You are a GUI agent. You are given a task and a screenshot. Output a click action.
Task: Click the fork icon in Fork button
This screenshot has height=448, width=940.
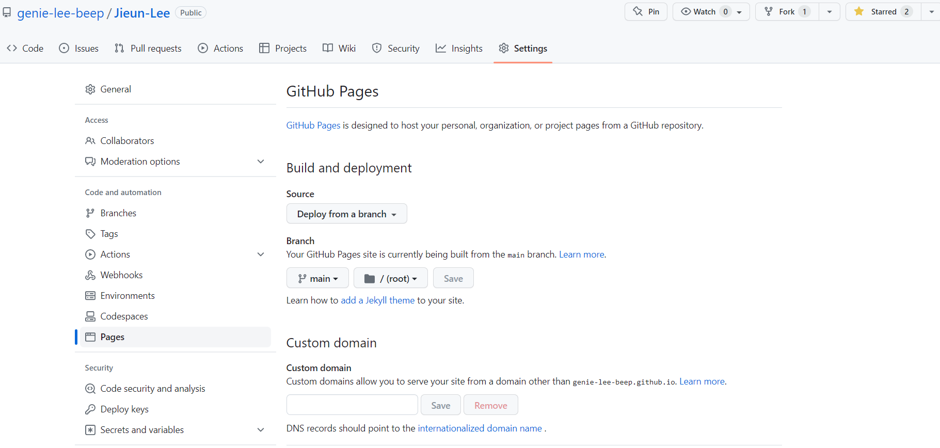[x=769, y=11]
